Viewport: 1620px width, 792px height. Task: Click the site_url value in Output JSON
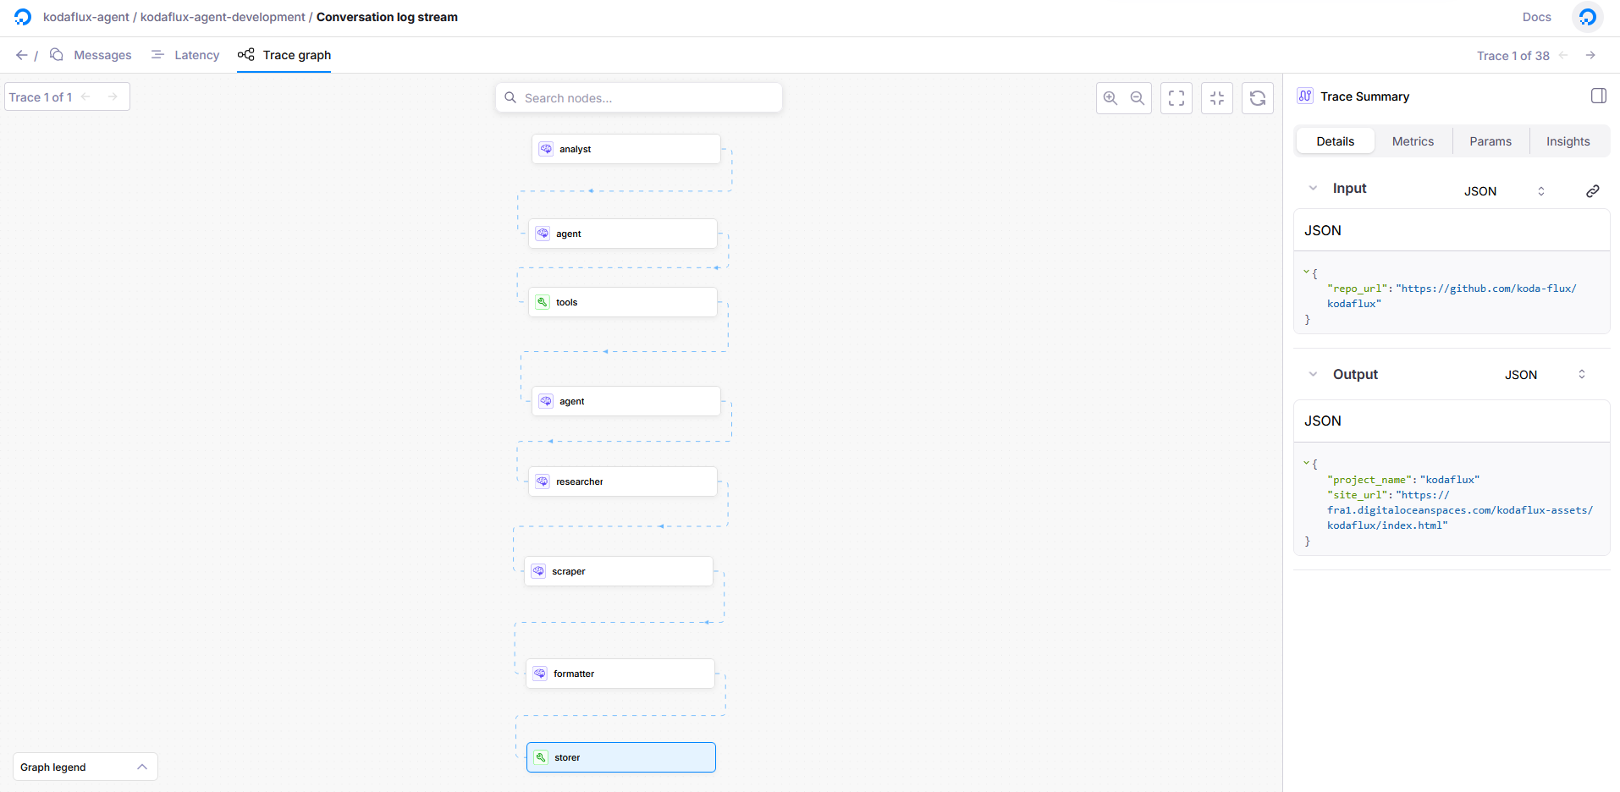point(1460,510)
